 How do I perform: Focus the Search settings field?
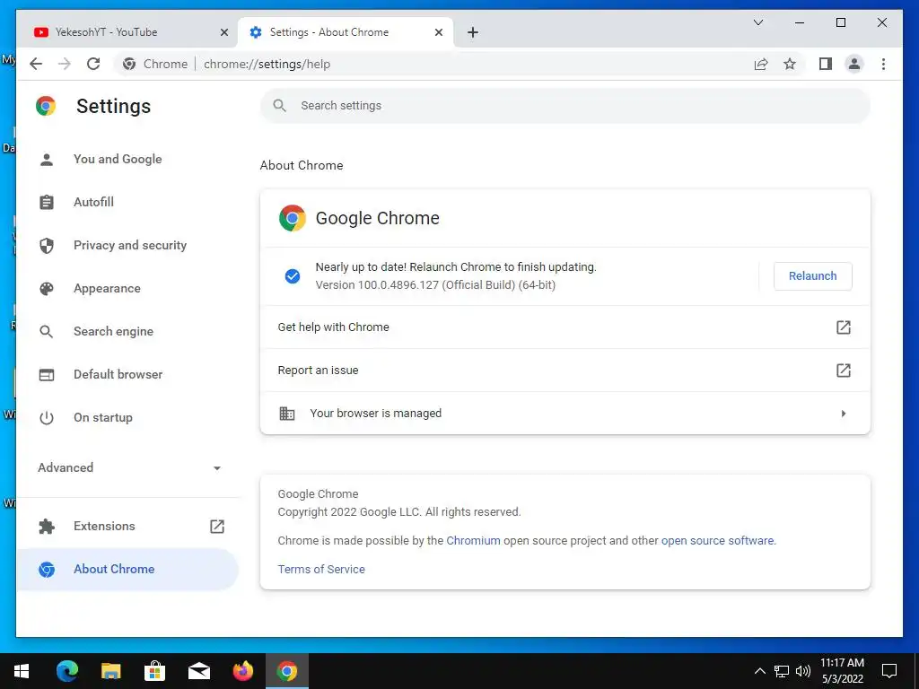point(565,106)
